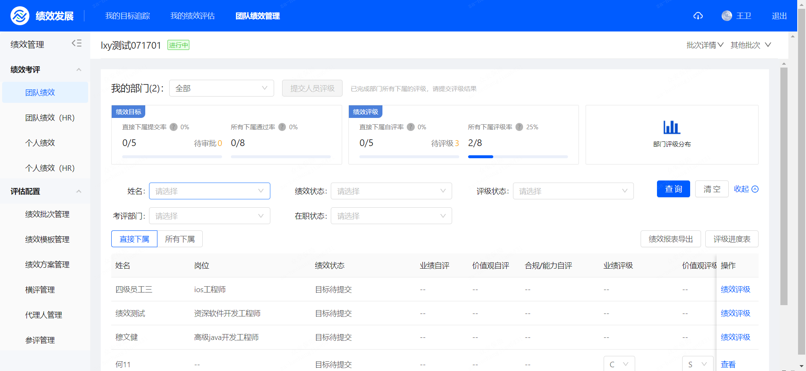
Task: Click 查看 link for 何11
Action: pos(728,364)
